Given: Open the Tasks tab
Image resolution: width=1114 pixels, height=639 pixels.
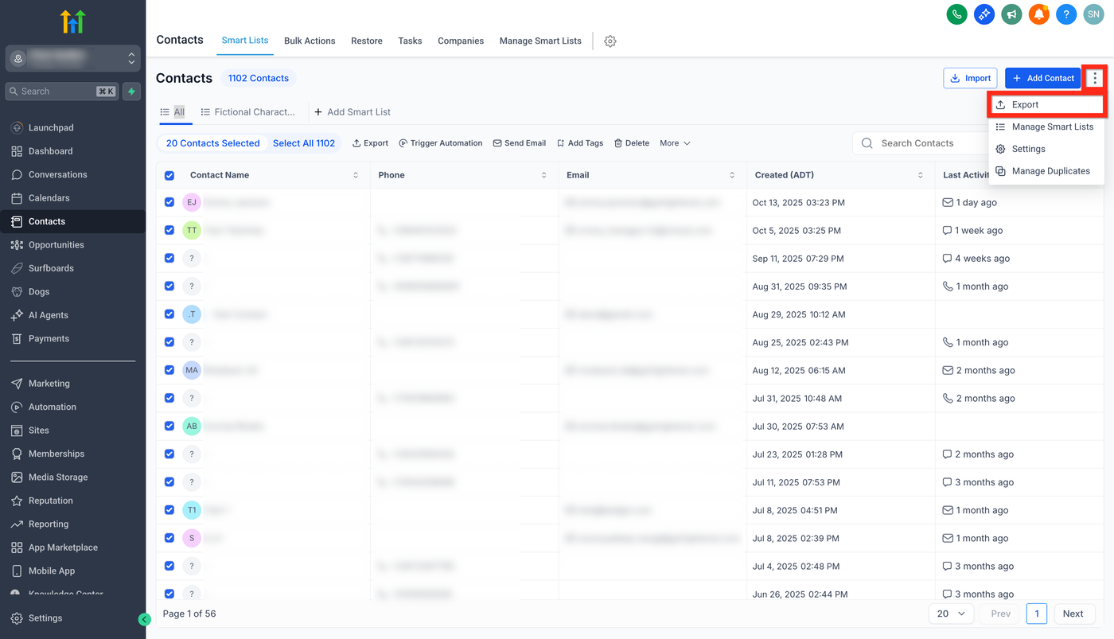Looking at the screenshot, I should click(410, 41).
